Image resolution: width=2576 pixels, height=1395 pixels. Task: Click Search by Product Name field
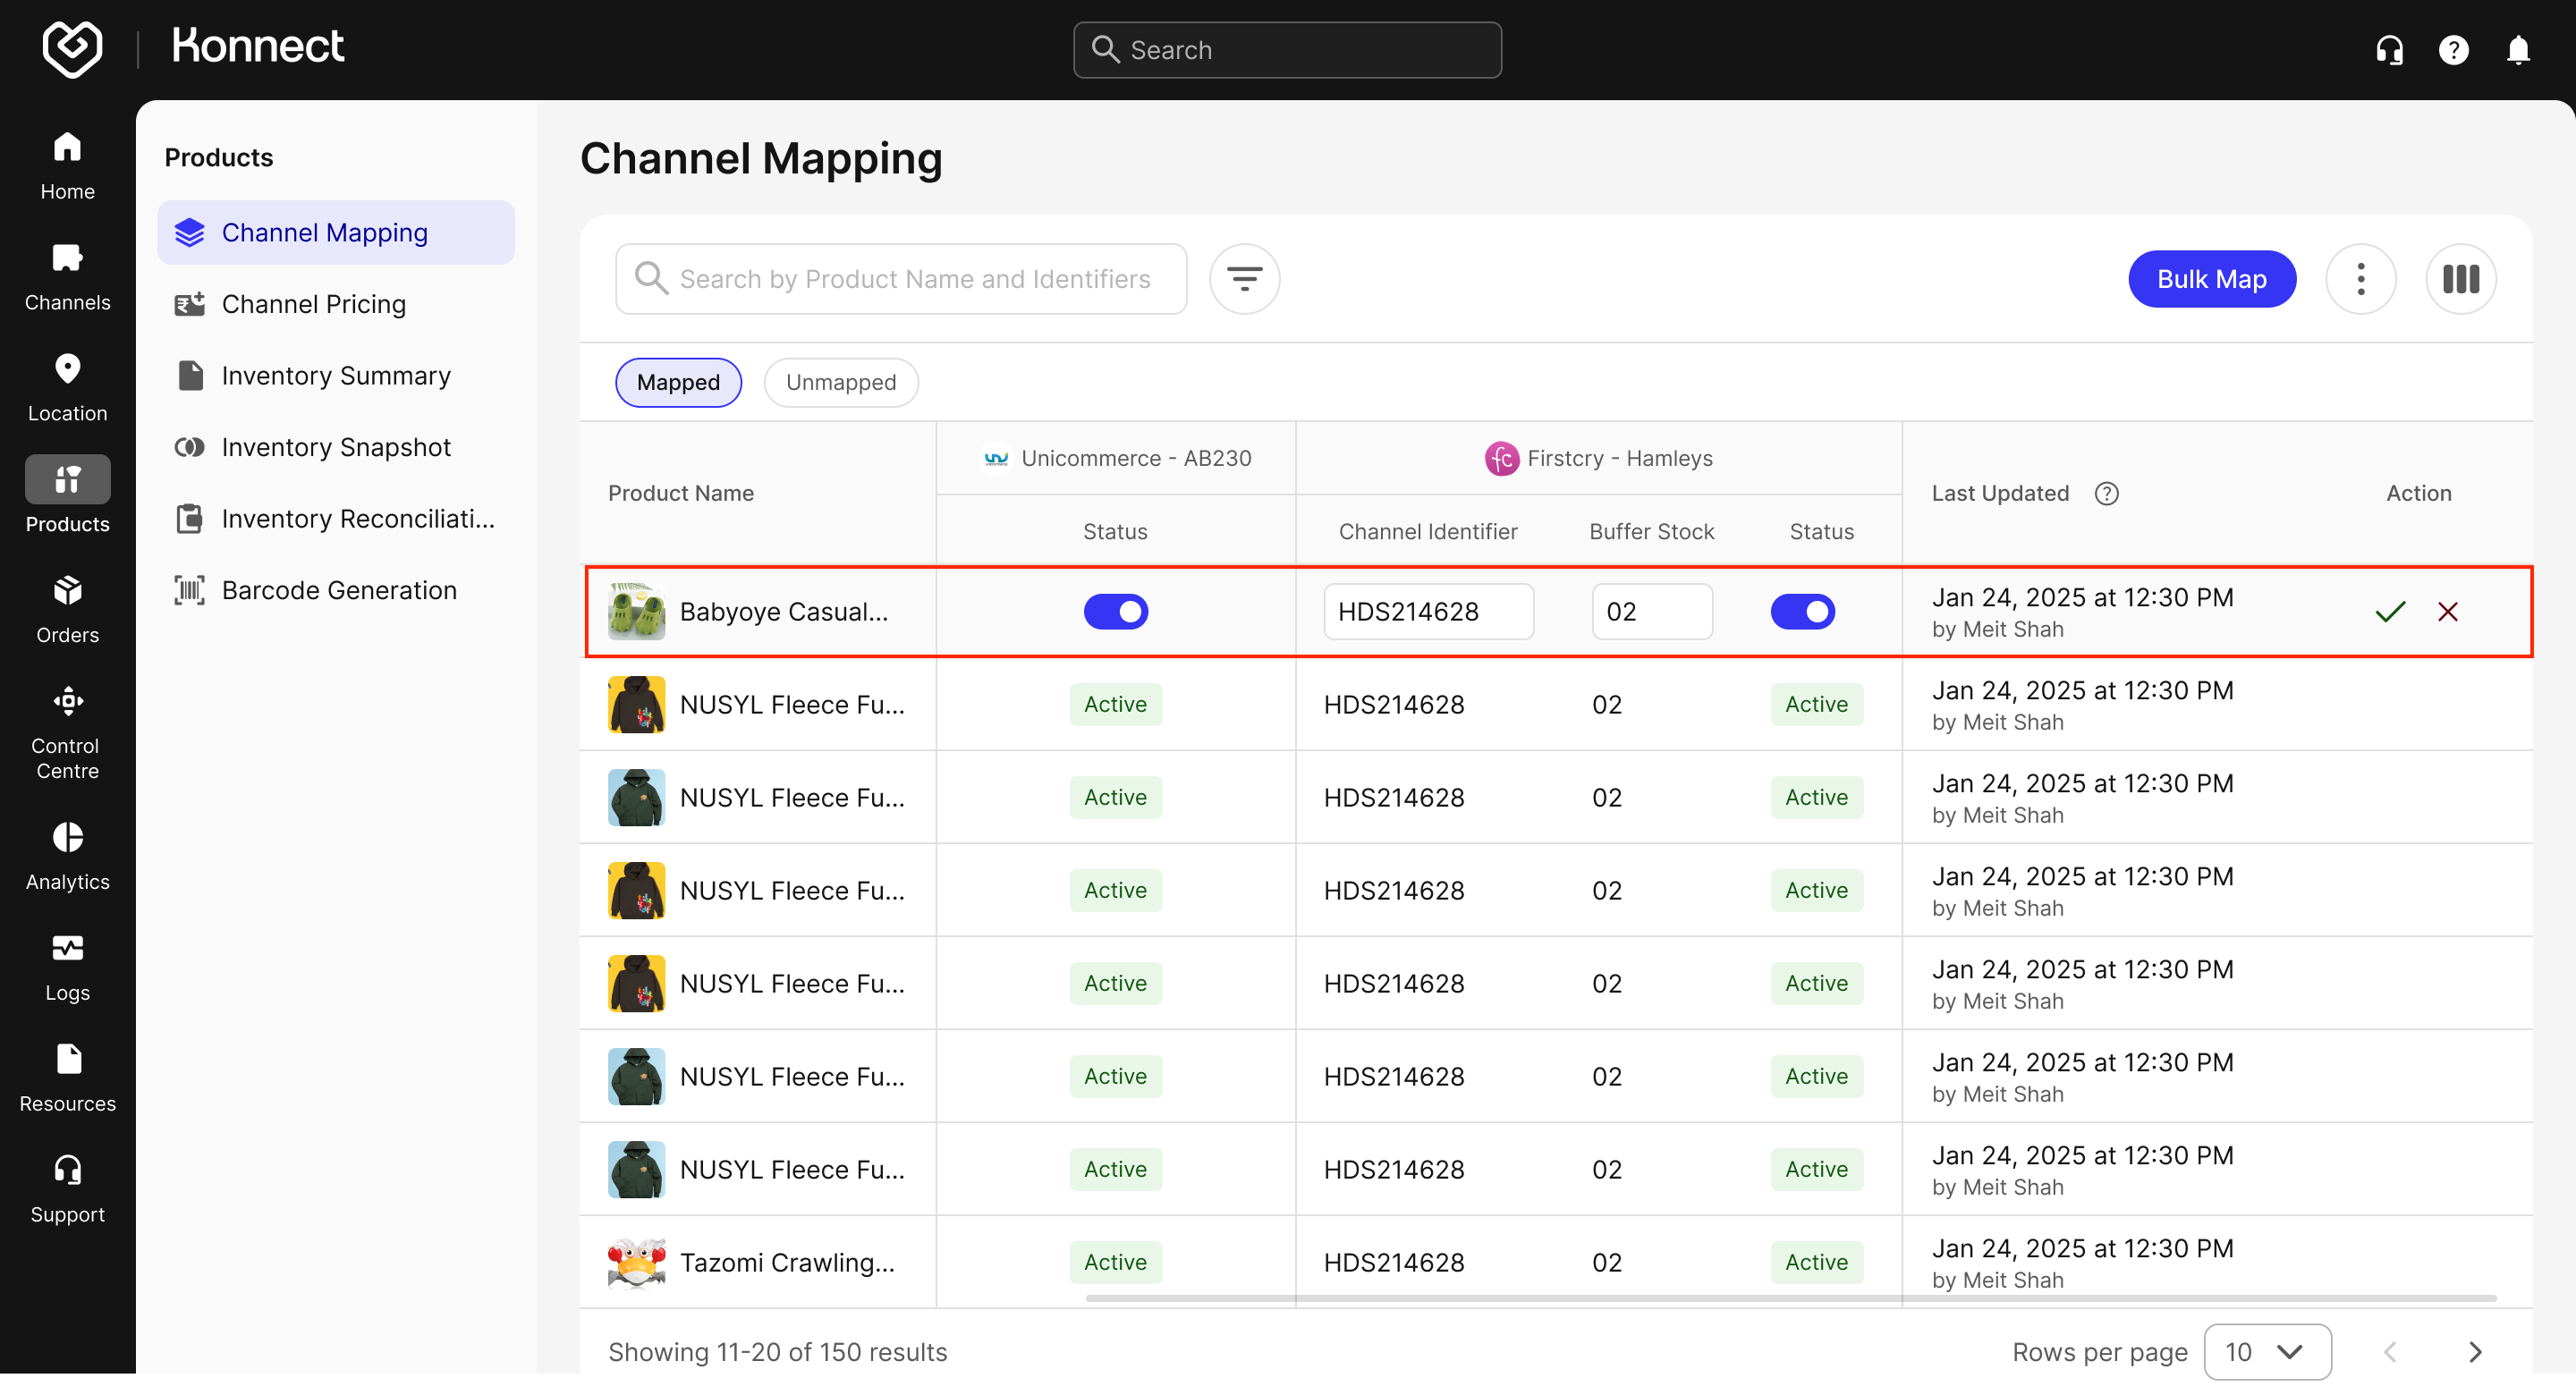pos(901,279)
